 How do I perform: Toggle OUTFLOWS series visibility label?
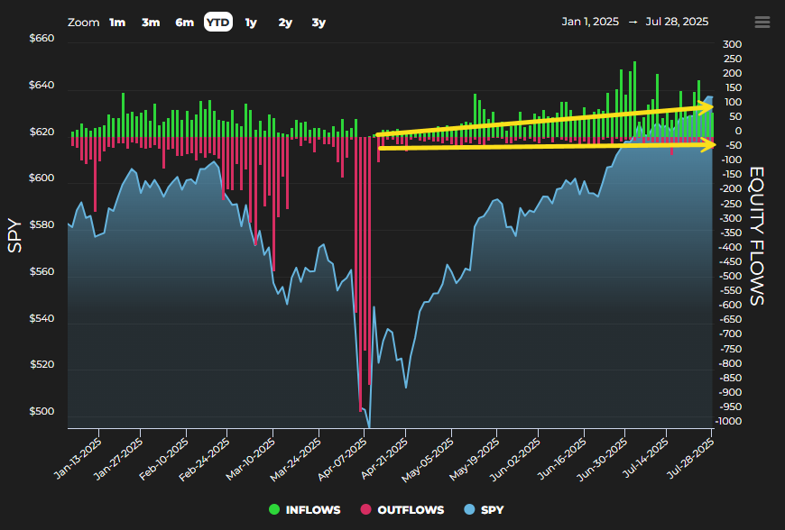pyautogui.click(x=411, y=510)
